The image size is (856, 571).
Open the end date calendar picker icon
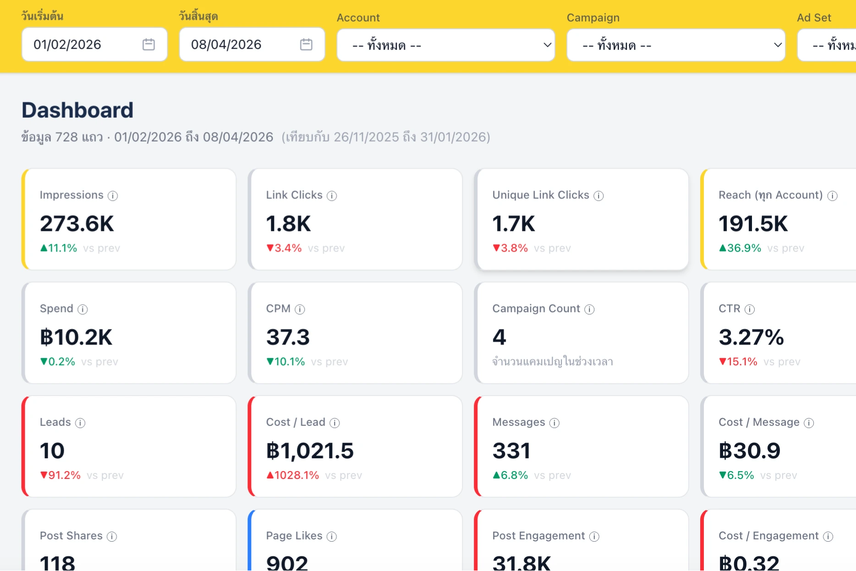click(x=306, y=44)
